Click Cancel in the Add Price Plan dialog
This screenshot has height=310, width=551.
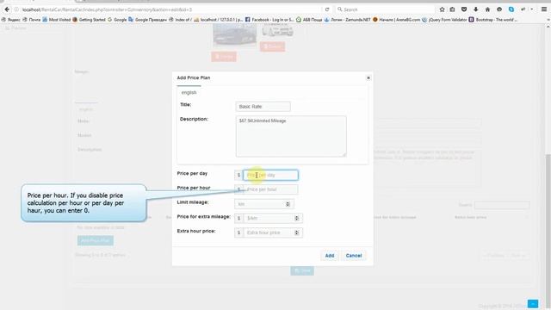tap(354, 256)
